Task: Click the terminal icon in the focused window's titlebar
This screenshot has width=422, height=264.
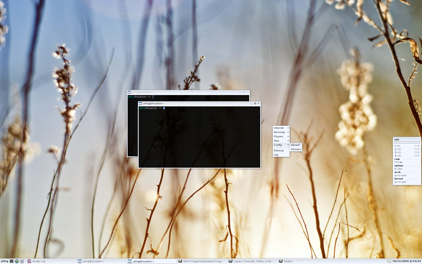Action: tap(140, 103)
